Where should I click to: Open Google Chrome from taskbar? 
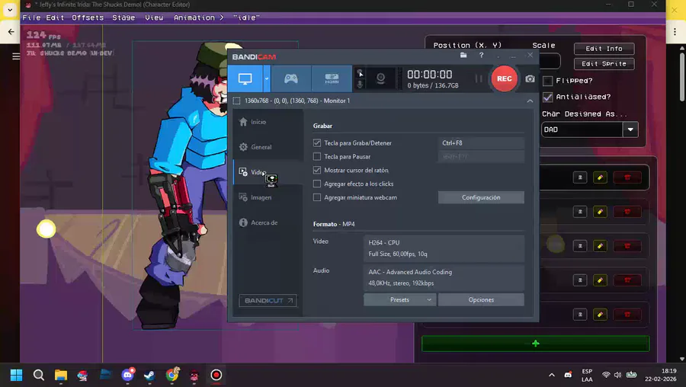(x=172, y=376)
